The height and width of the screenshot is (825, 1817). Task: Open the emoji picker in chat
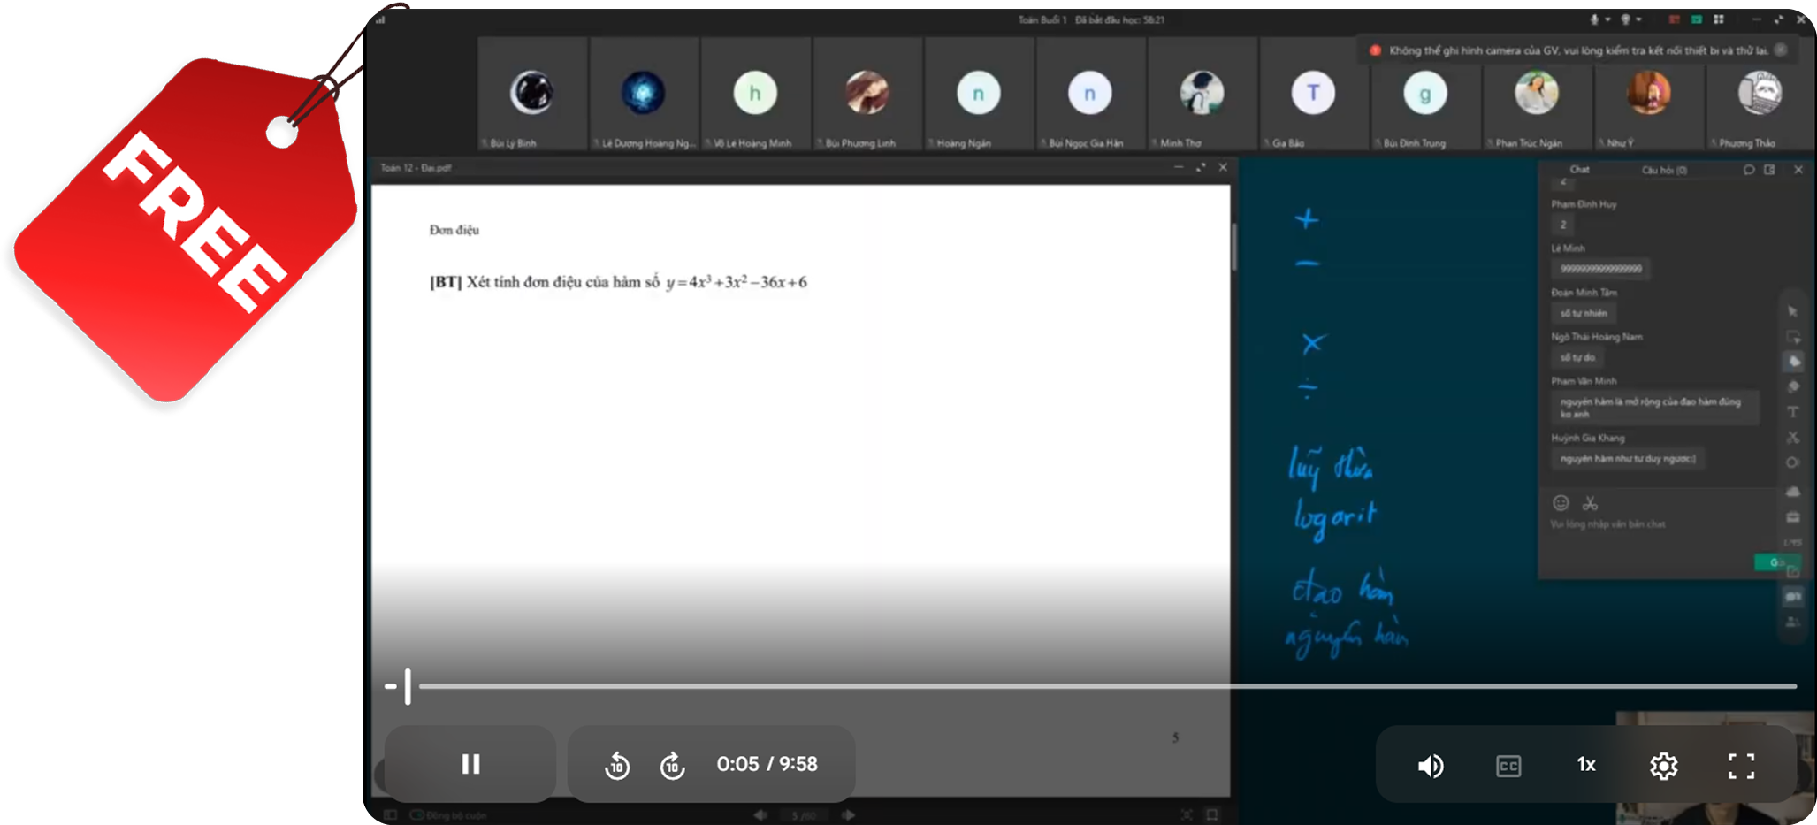[x=1561, y=503]
